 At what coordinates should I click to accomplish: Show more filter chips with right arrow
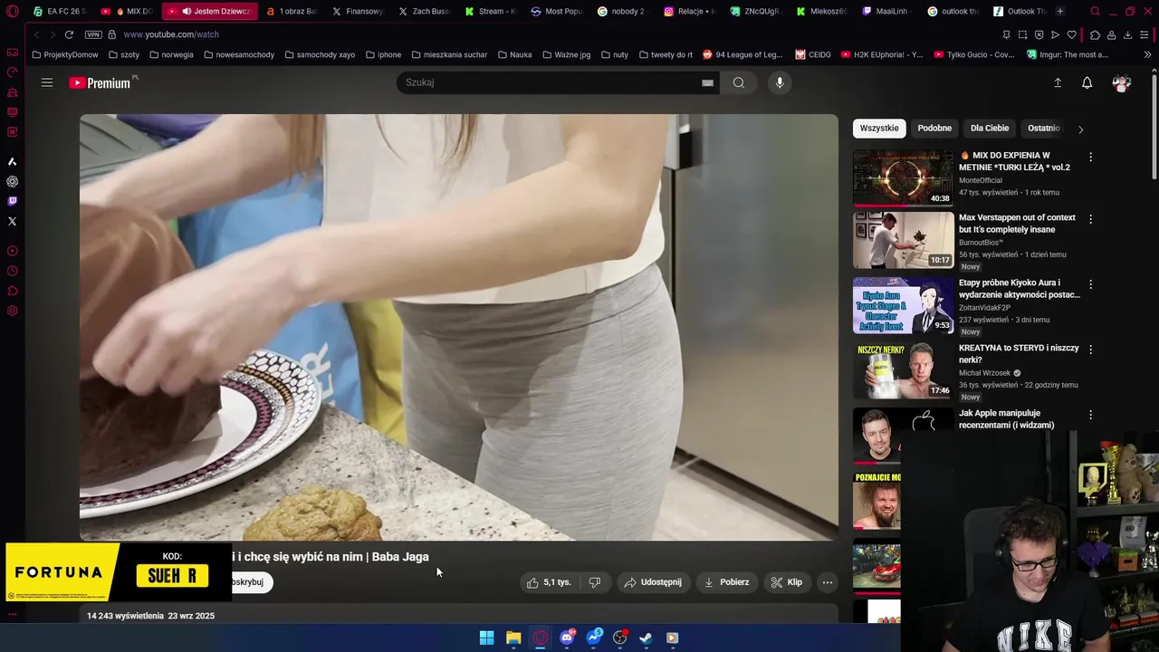(x=1080, y=129)
